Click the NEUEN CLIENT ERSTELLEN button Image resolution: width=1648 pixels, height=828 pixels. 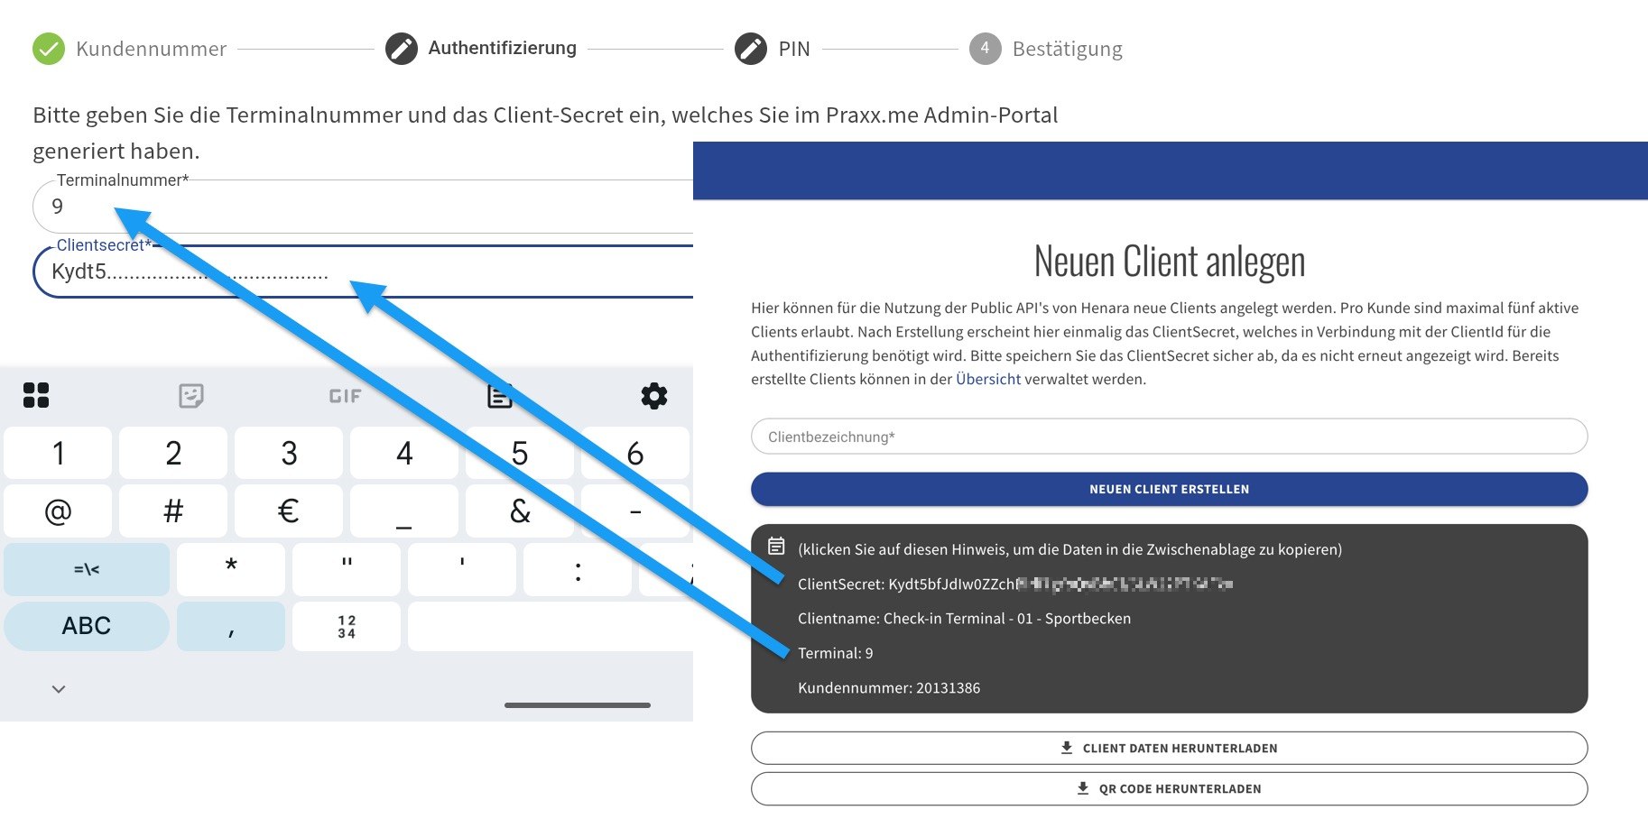point(1169,488)
